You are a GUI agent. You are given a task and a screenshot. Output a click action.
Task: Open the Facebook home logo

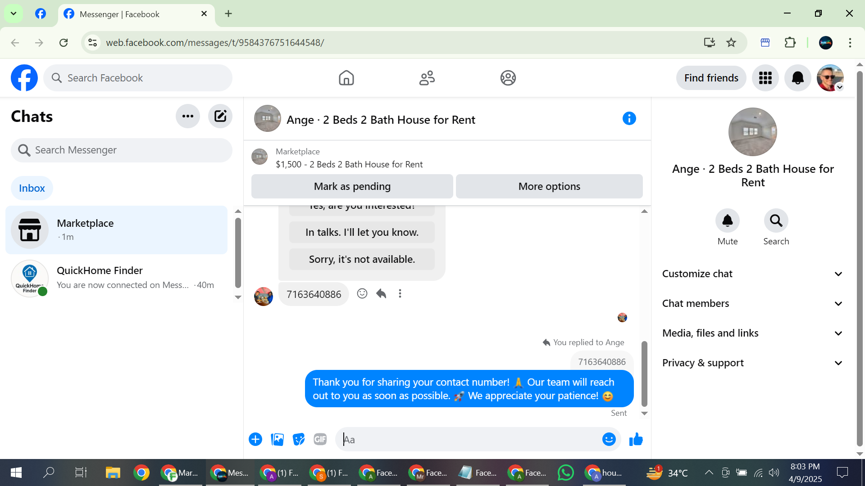24,78
